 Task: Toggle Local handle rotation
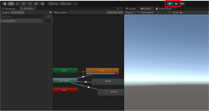[66, 4]
